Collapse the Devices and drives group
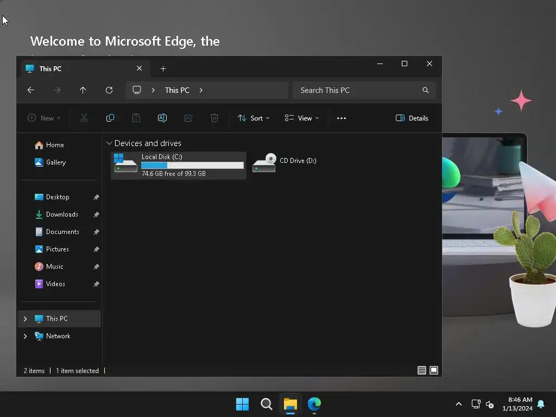The width and height of the screenshot is (556, 417). (x=109, y=143)
